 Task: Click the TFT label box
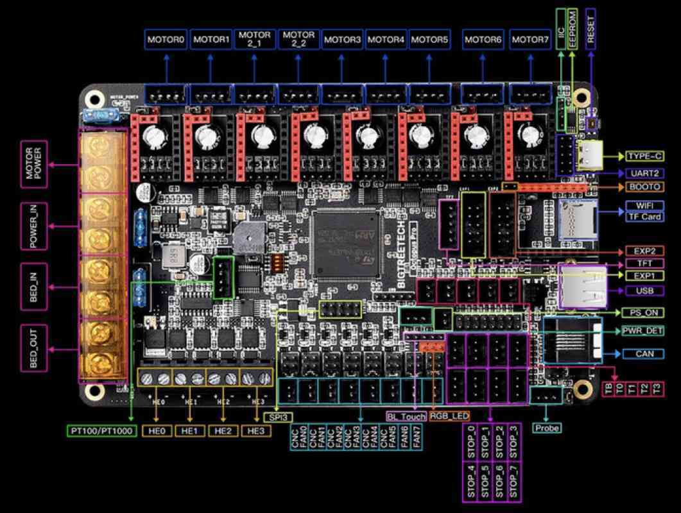(645, 264)
